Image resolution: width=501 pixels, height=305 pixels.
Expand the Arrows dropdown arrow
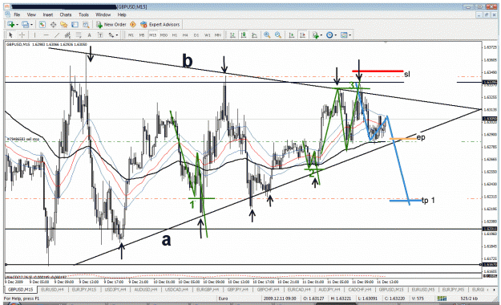tap(117, 35)
